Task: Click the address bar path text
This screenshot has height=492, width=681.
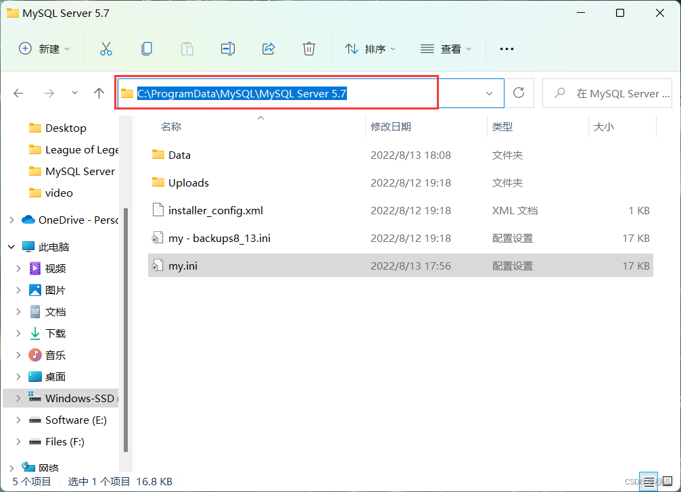Action: [241, 94]
